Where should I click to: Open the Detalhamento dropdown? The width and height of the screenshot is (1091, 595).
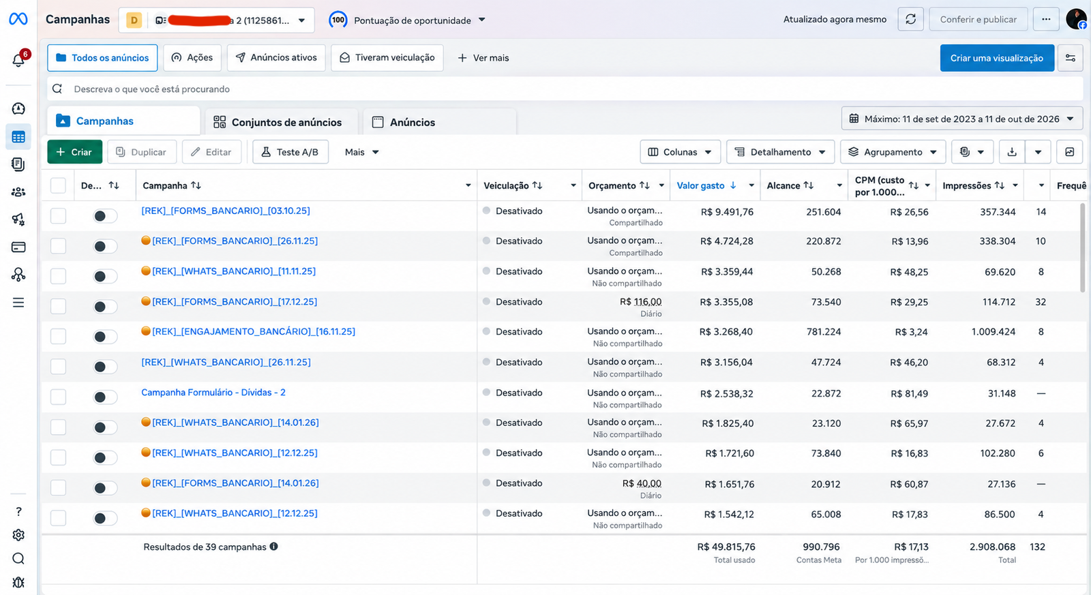coord(781,152)
